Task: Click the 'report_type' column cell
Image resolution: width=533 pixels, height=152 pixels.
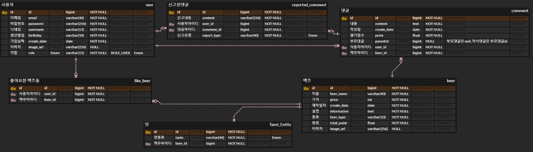Action: [x=212, y=35]
